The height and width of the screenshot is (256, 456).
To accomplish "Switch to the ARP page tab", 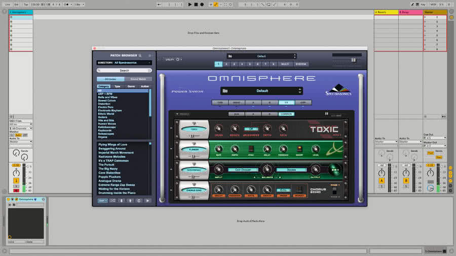I will pyautogui.click(x=303, y=103).
